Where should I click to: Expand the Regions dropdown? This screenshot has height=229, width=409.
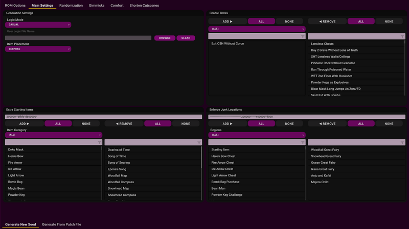point(257,135)
